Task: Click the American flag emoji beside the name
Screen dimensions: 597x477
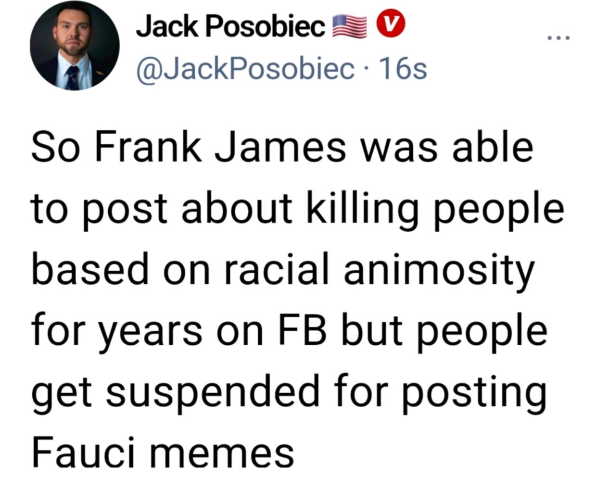Action: (350, 26)
